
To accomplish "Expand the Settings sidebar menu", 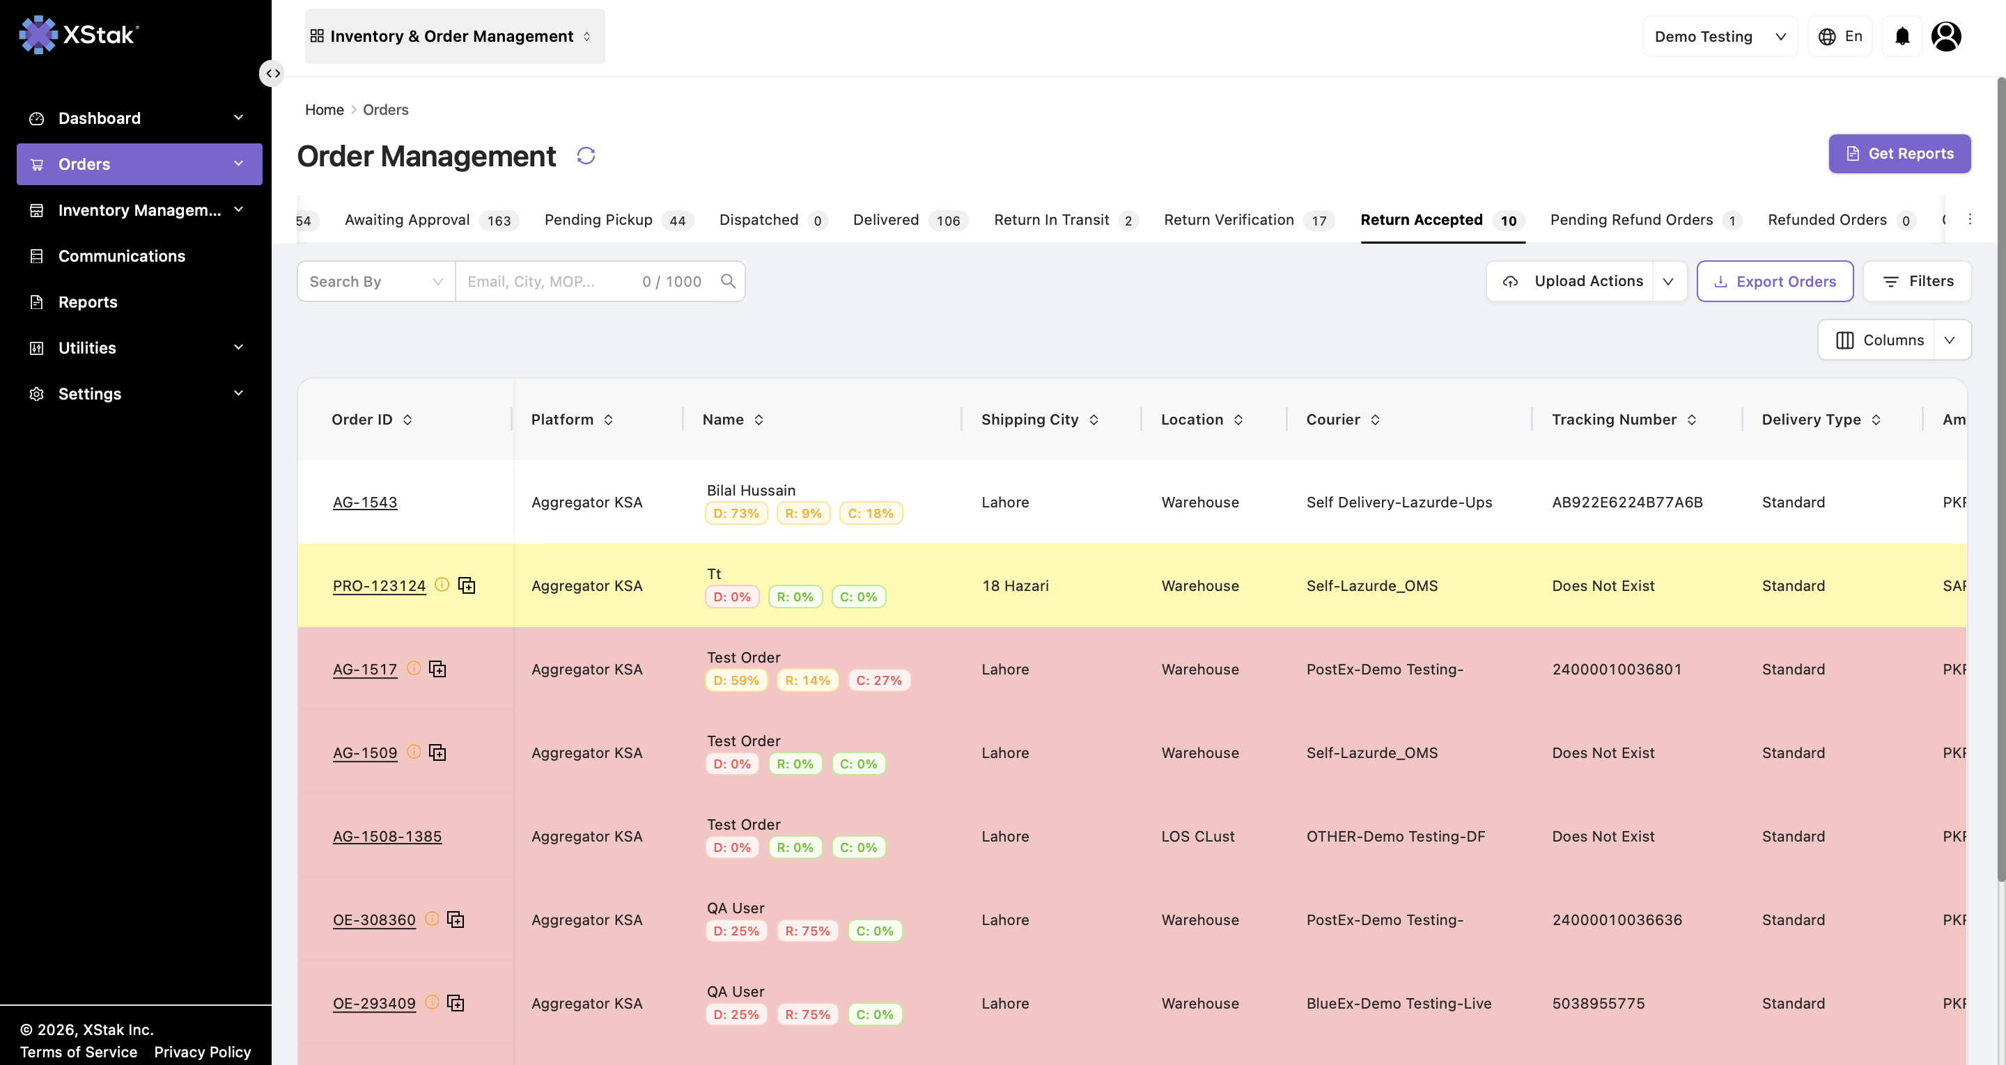I will [139, 394].
